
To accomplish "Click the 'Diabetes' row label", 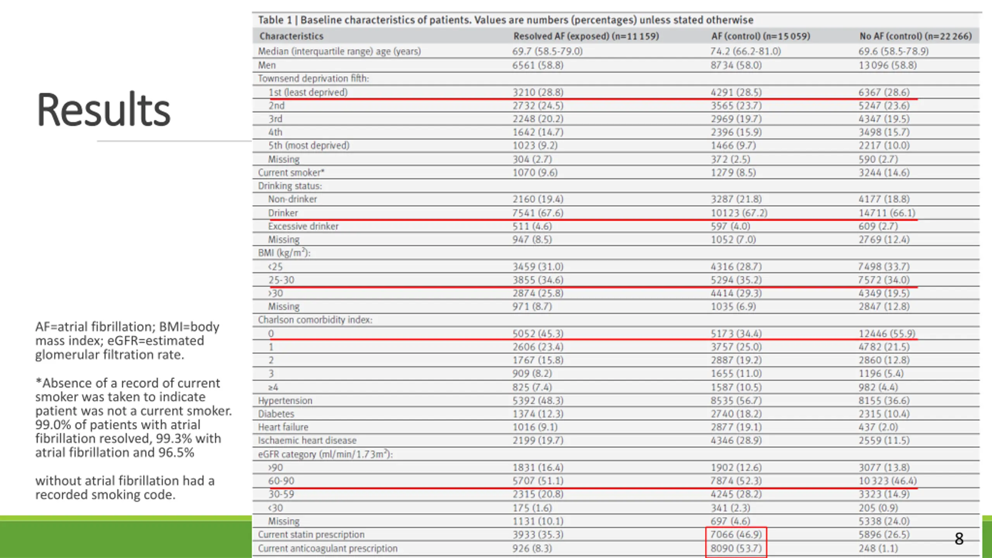I will [x=276, y=414].
